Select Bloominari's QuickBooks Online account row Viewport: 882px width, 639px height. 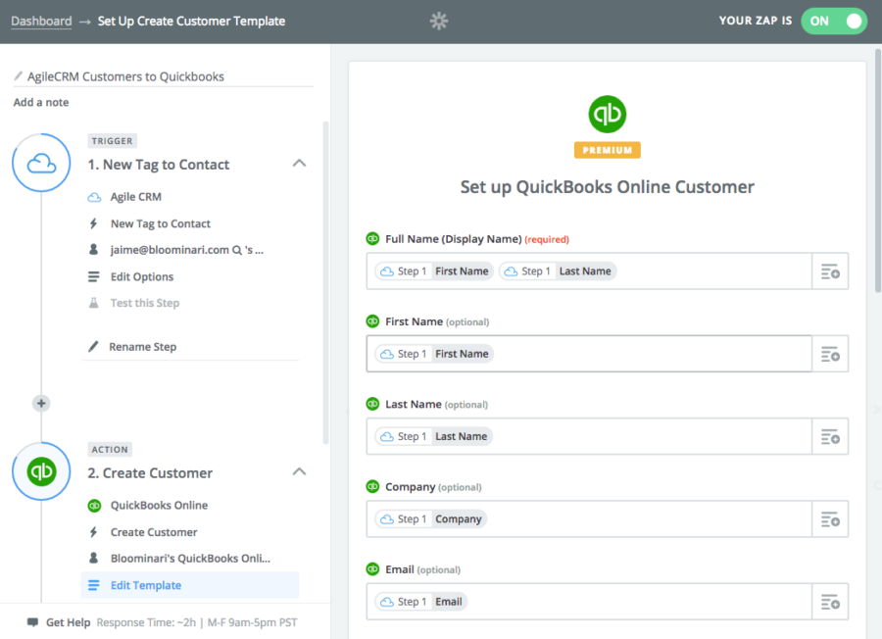coord(190,559)
